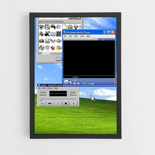Image resolution: width=155 pixels, height=155 pixels.
Task: Maximize the Windows Media Player window
Action: pos(109,32)
